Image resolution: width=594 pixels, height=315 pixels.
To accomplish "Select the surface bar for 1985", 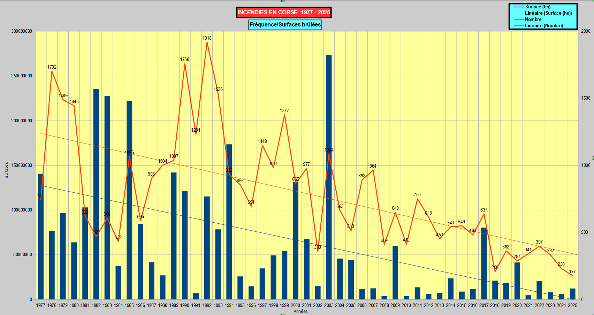I will point(129,200).
